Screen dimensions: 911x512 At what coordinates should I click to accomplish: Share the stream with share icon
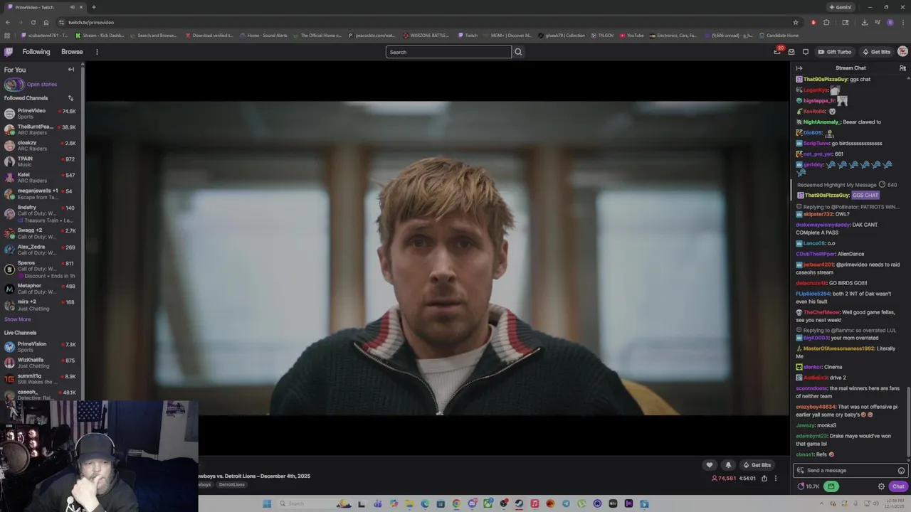click(764, 479)
